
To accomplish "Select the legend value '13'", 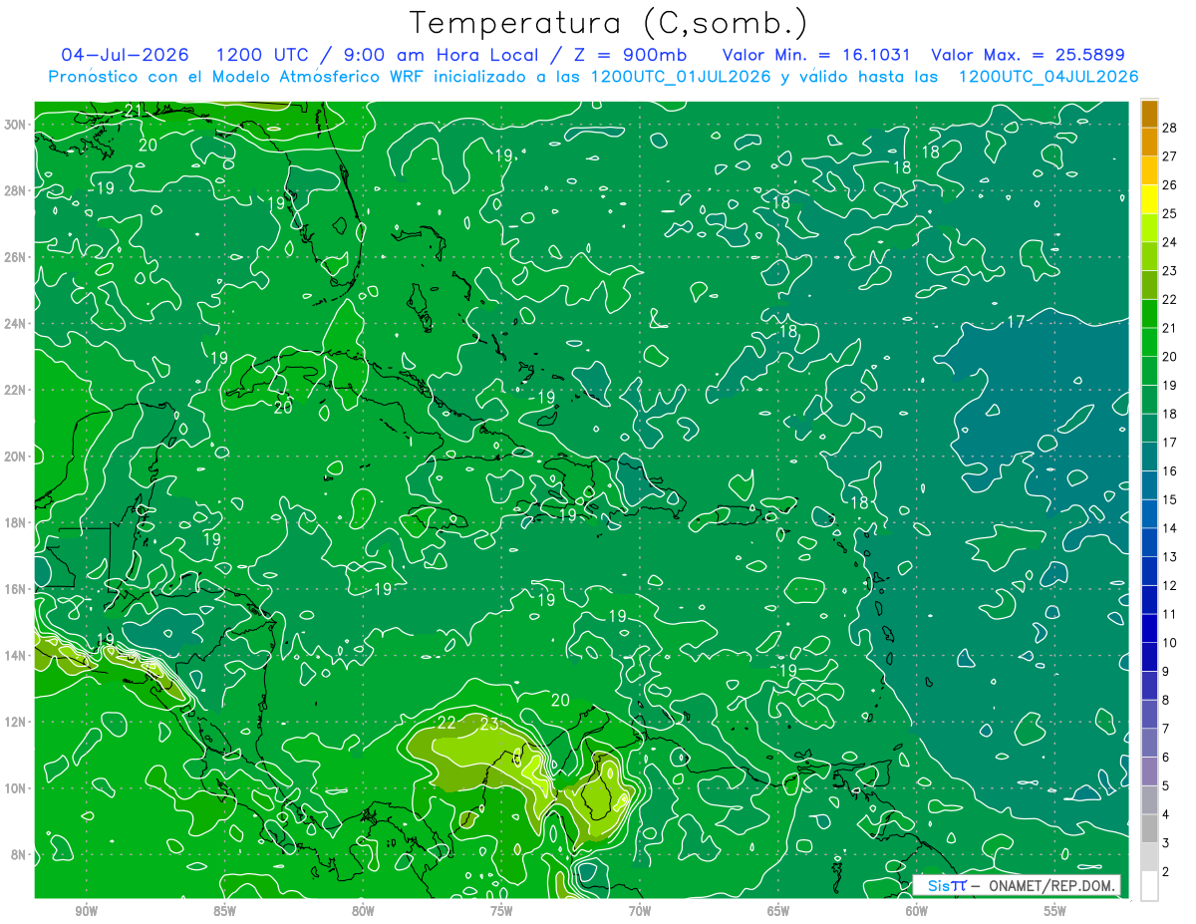I will pos(1169,556).
